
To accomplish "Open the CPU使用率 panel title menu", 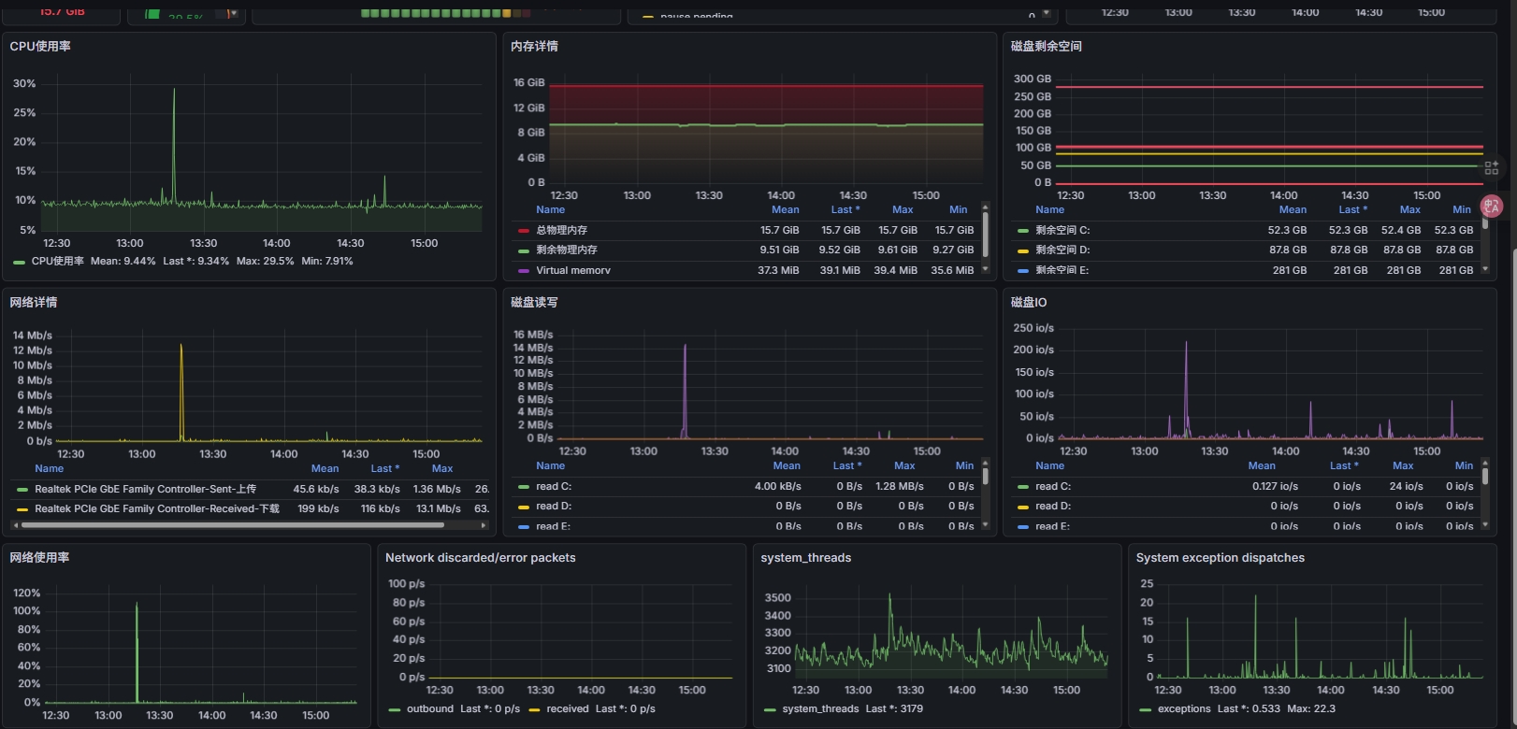I will point(40,46).
